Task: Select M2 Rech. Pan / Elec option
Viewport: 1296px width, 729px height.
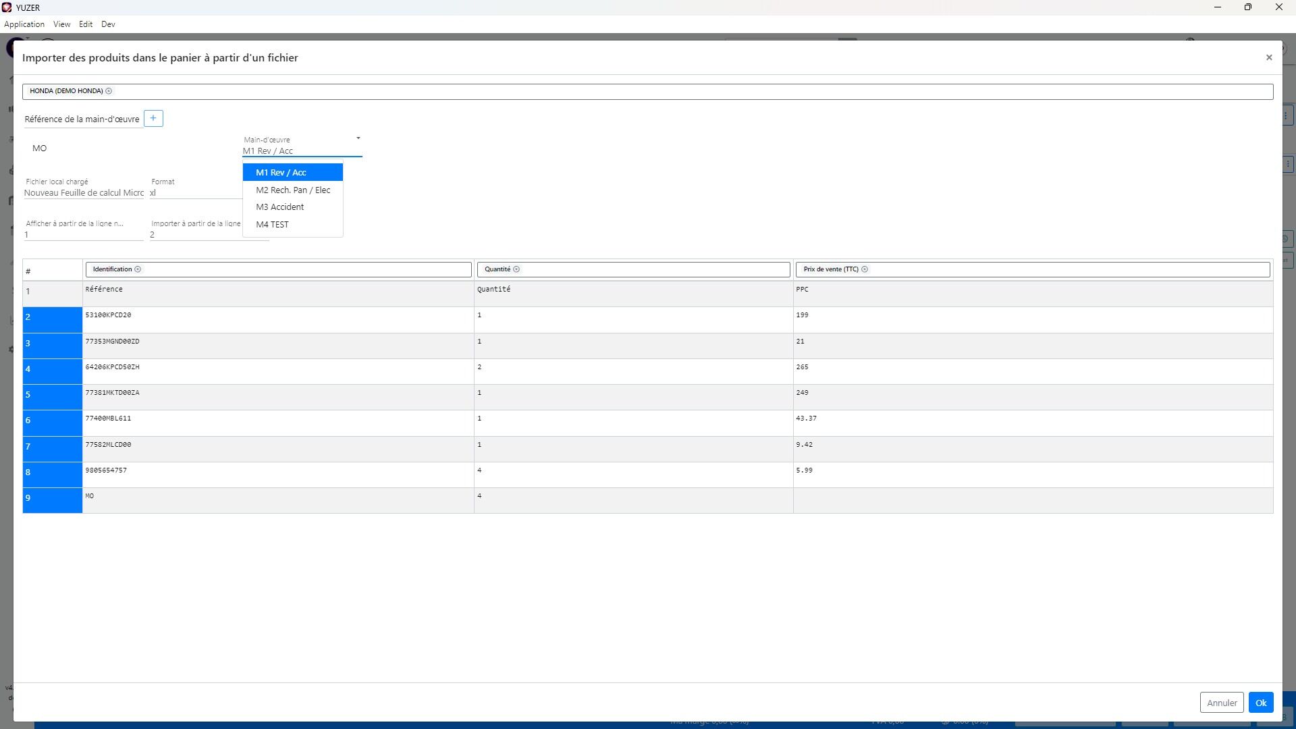Action: (293, 190)
